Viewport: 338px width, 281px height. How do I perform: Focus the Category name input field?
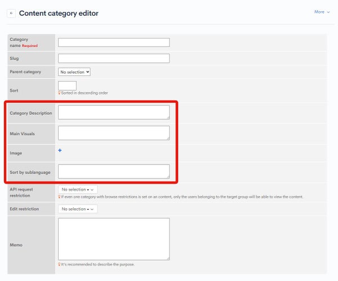tap(114, 42)
